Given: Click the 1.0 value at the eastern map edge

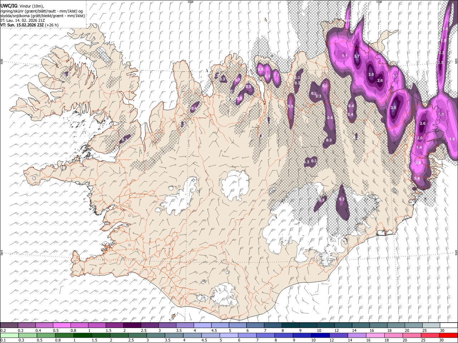Looking at the screenshot, I should click(452, 139).
